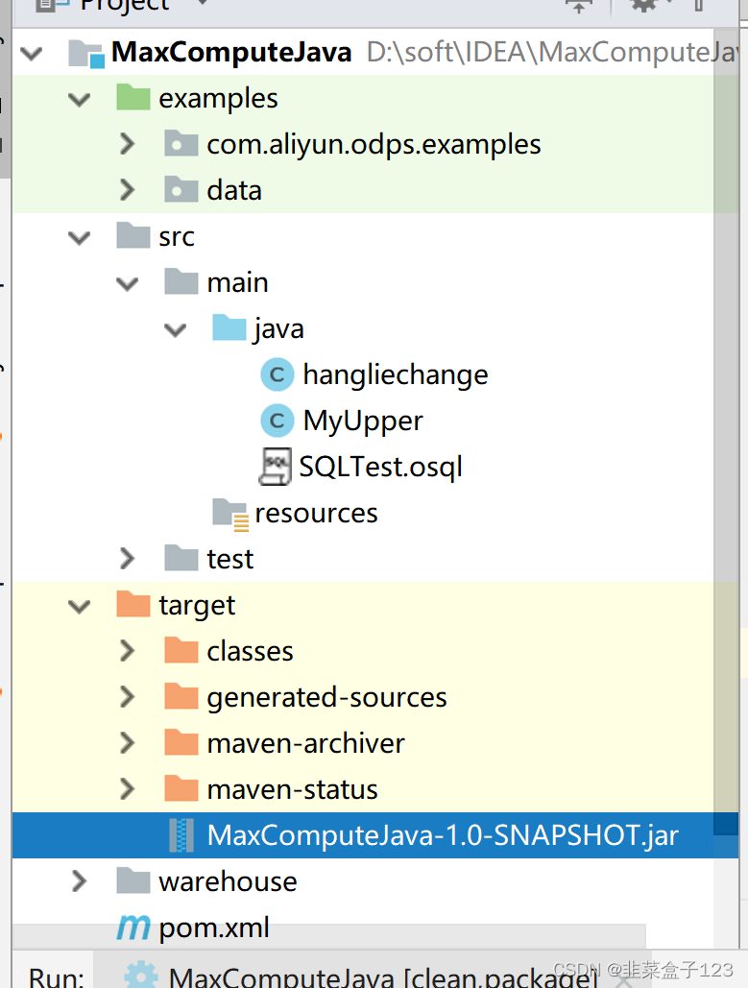The image size is (748, 988).
Task: Click the main folder icon
Action: [x=181, y=281]
